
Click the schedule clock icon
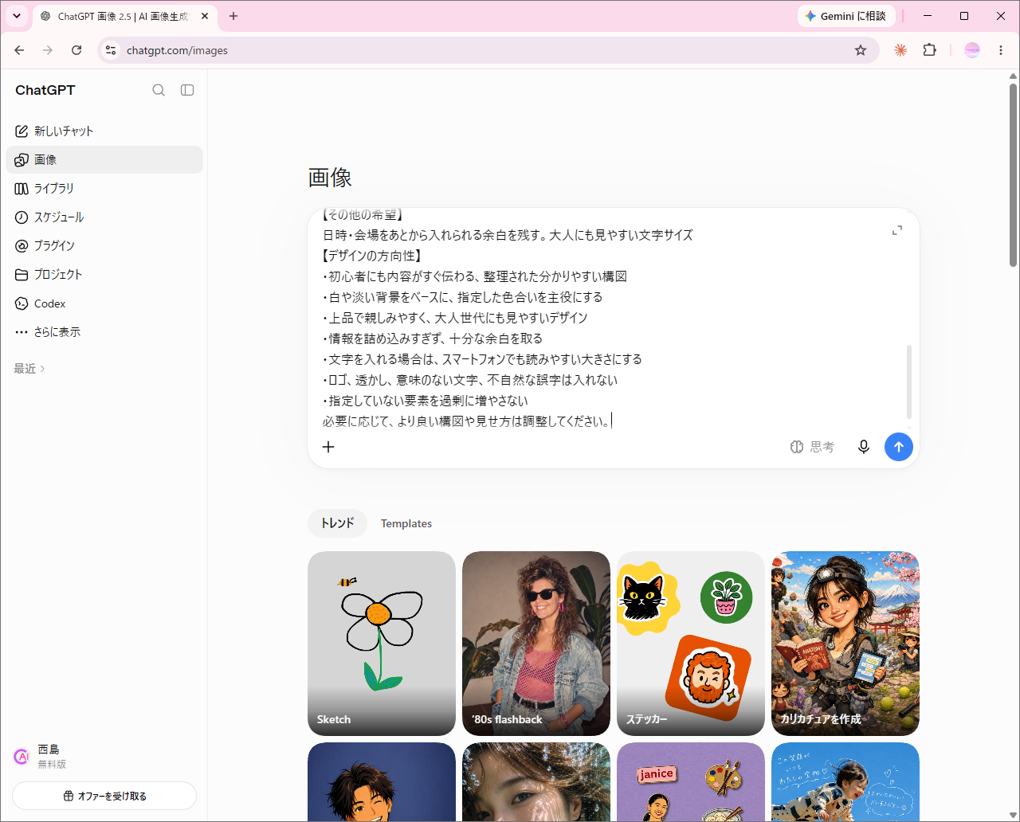click(22, 217)
